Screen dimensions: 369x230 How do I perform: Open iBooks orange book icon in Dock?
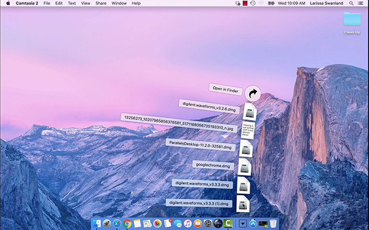coord(198,223)
